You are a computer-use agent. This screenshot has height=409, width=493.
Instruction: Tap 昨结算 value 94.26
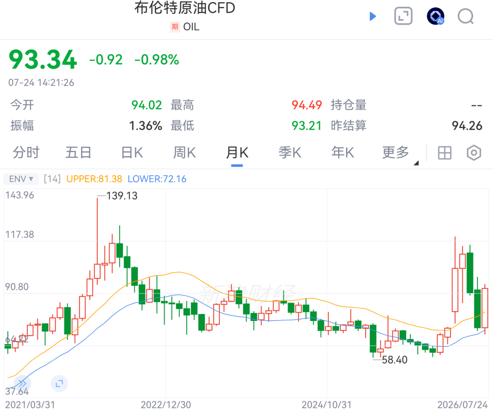point(467,126)
